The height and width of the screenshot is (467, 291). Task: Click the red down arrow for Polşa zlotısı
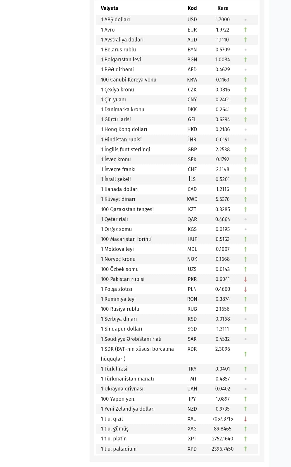245,289
